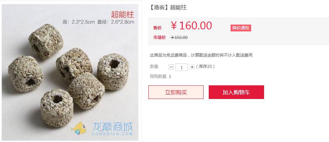This screenshot has width=329, height=142.
Task: Click the minus button to decrease quantity
Action: (x=172, y=67)
